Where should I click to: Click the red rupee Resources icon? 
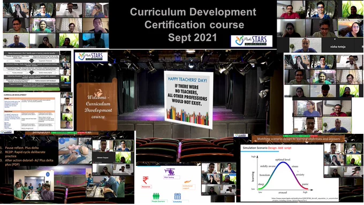(x=146, y=180)
